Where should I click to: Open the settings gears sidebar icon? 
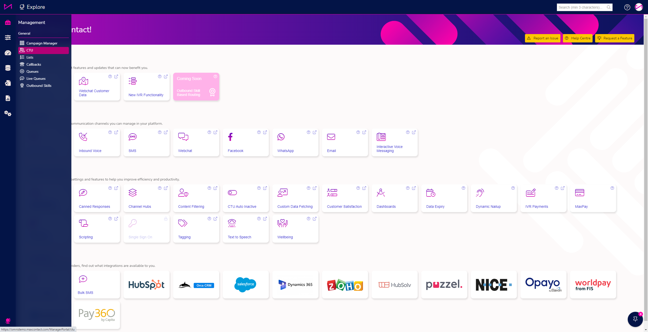(x=8, y=113)
